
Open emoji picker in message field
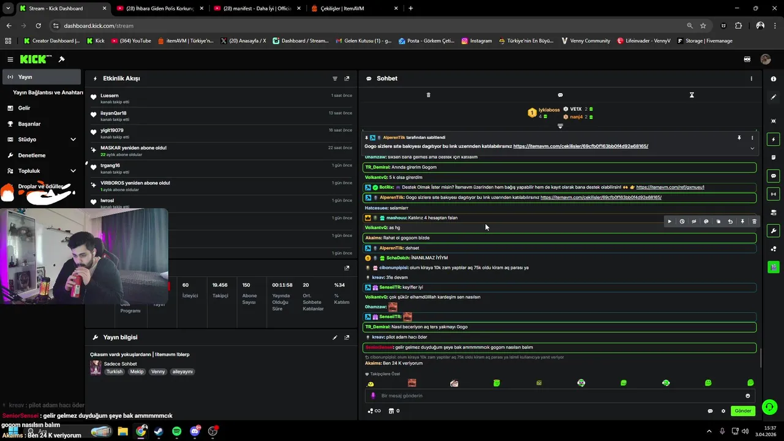tap(747, 396)
